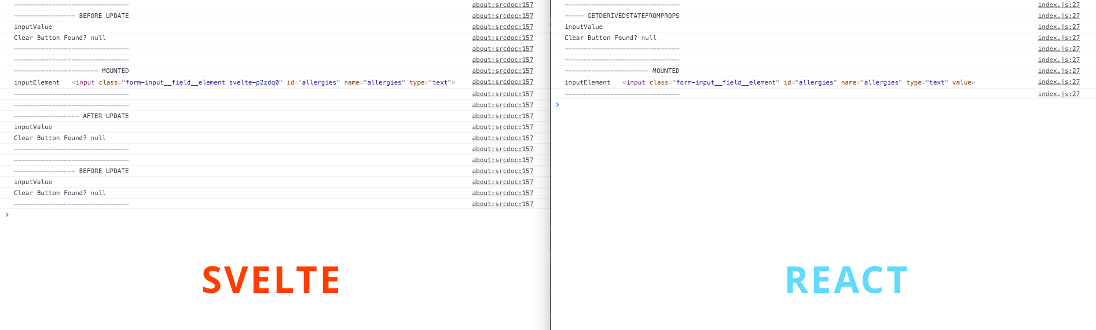Click the name="allergies" attribute in Svelte input
Viewport: 1096px width, 330px height.
point(375,82)
